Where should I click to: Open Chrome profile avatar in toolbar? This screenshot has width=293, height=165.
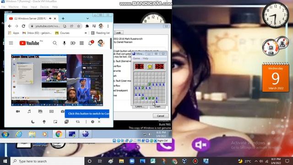click(x=101, y=26)
